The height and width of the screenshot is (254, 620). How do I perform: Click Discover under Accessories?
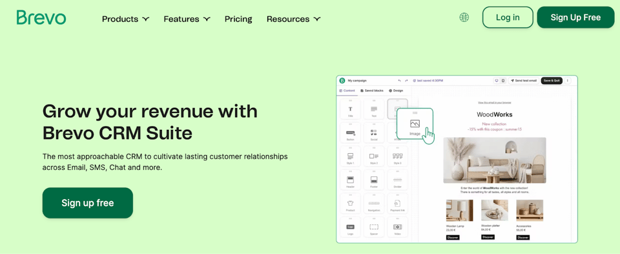[522, 237]
